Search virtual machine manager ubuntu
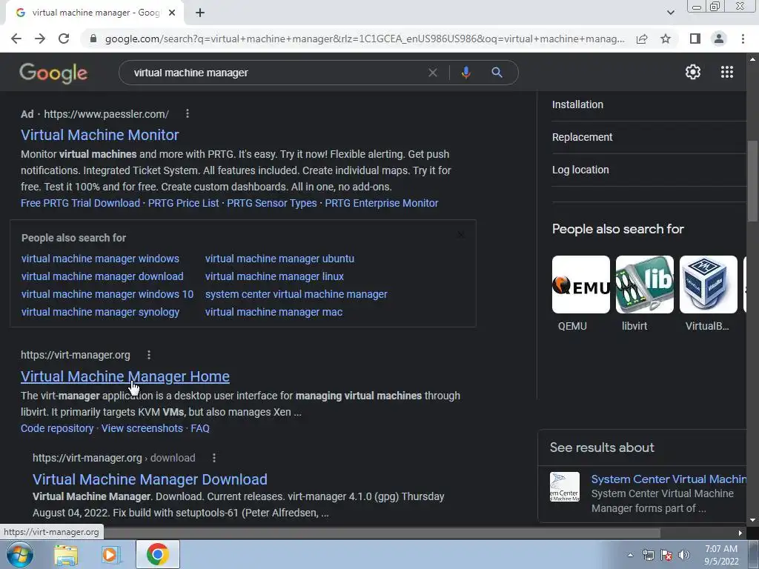The height and width of the screenshot is (569, 759). [x=279, y=259]
